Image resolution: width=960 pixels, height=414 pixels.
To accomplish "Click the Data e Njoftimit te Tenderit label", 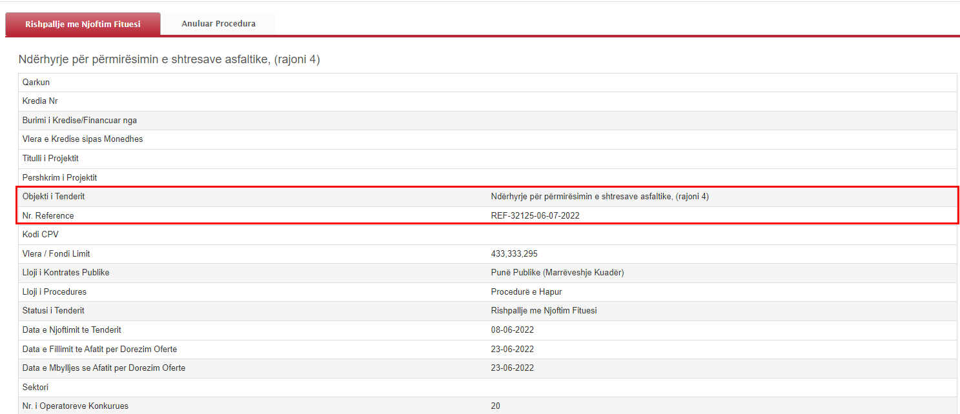I will click(x=72, y=330).
